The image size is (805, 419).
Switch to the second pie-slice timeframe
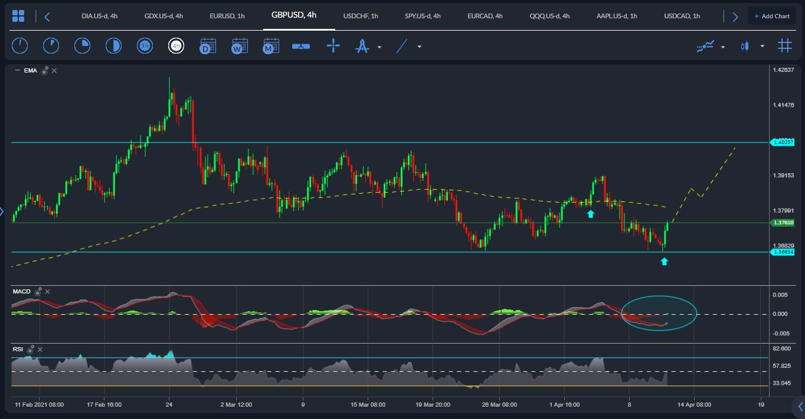(51, 46)
